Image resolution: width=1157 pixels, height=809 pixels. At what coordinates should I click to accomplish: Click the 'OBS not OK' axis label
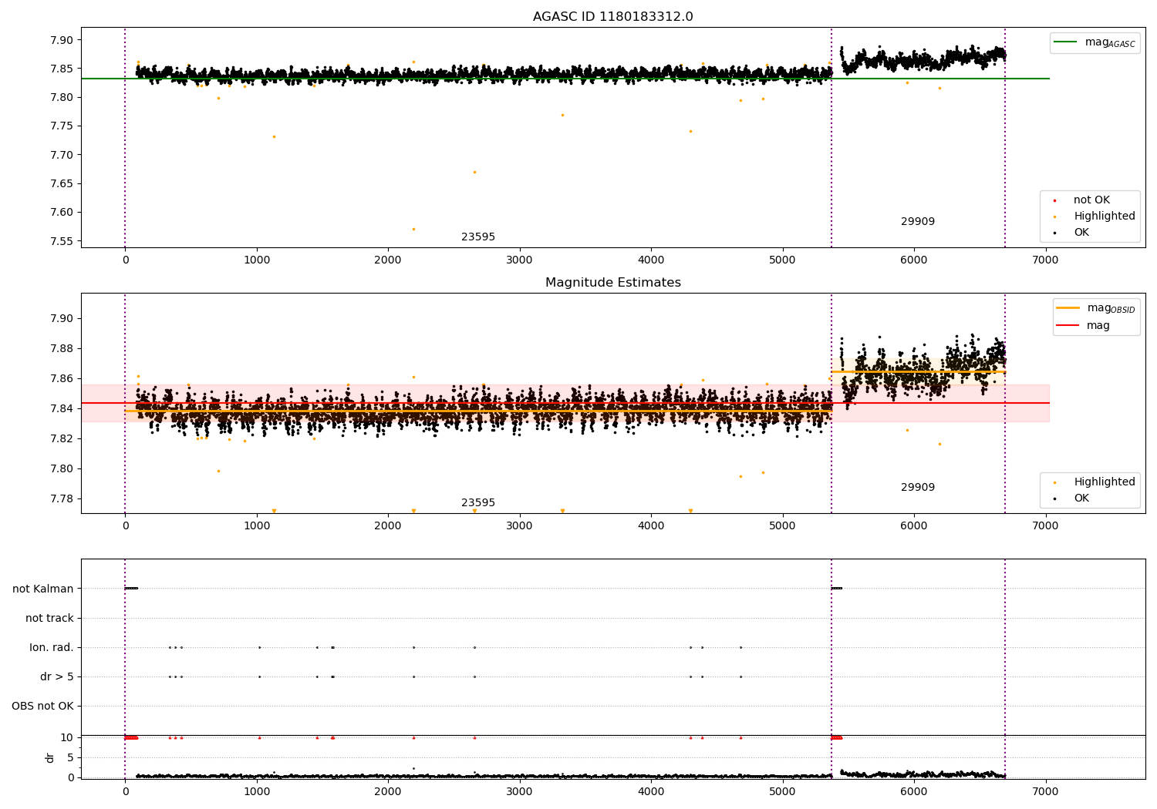coord(42,706)
